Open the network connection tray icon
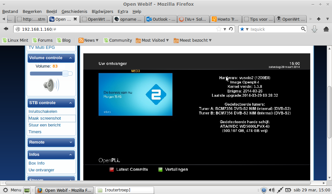The width and height of the screenshot is (332, 194). pyautogui.click(x=280, y=190)
